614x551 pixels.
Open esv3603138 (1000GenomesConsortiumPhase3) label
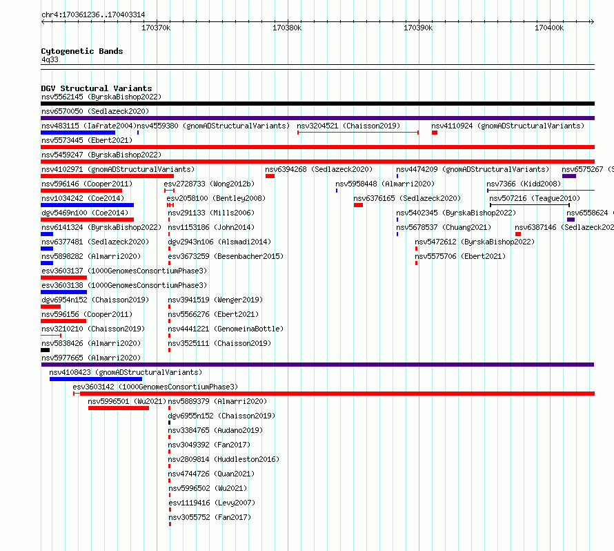(x=124, y=285)
